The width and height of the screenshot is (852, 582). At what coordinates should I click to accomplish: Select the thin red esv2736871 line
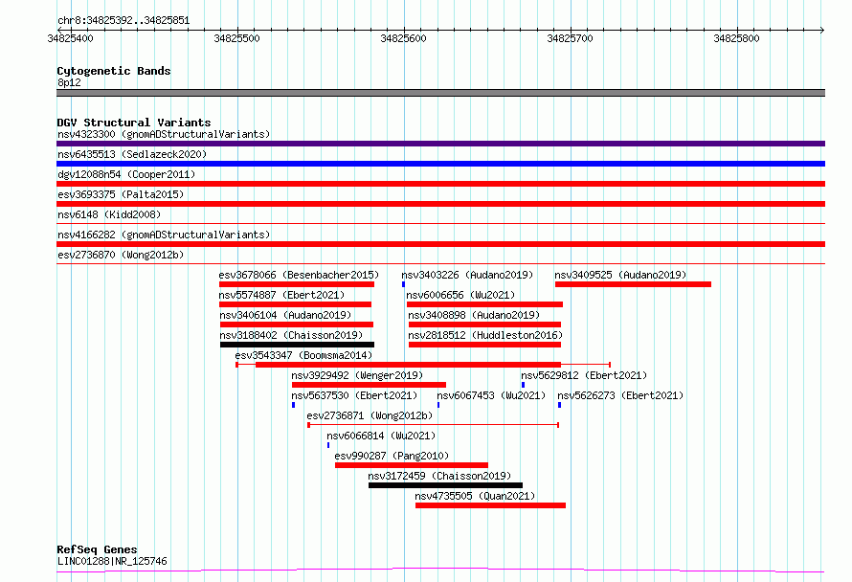coord(434,425)
